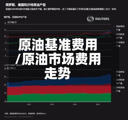Select 沙特原油产量 in the area chart legend
Screen dimensions: 128x120
[120, 89]
